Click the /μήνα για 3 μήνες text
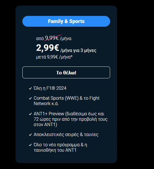Image resolution: width=154 pixels, height=169 pixels. [78, 51]
